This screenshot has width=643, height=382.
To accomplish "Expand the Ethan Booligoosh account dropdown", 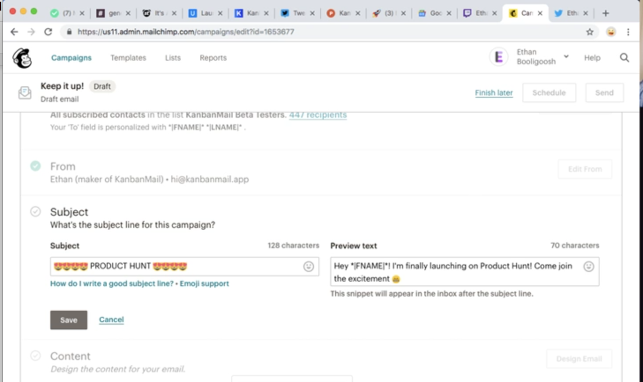I will pyautogui.click(x=566, y=57).
